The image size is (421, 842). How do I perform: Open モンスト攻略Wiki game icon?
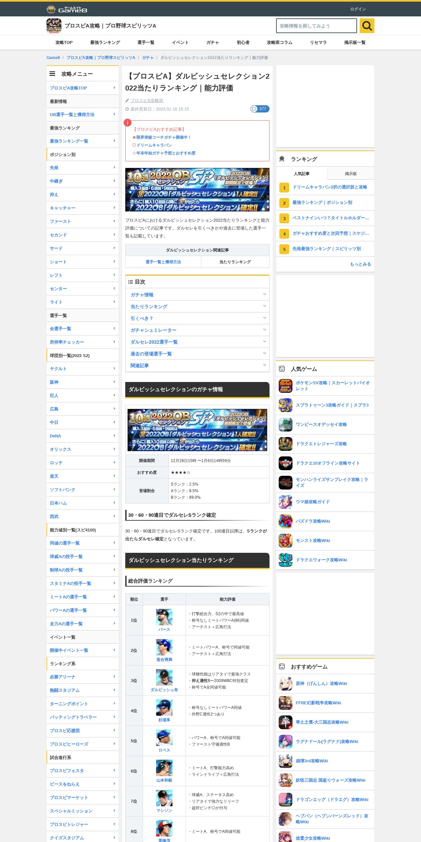(x=286, y=541)
